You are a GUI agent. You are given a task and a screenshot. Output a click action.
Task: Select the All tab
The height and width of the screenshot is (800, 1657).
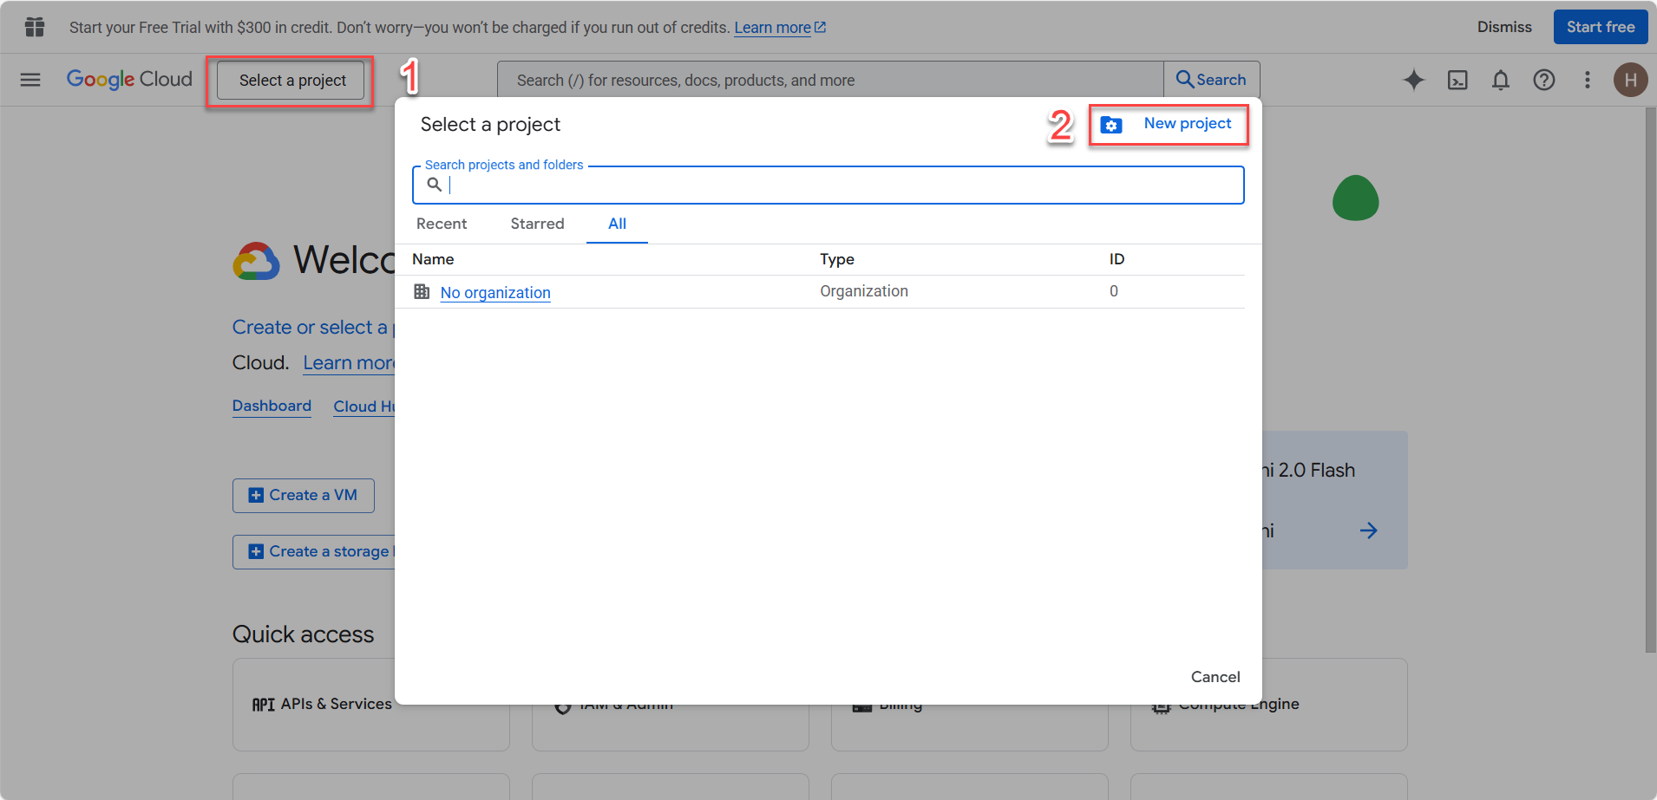tap(617, 224)
